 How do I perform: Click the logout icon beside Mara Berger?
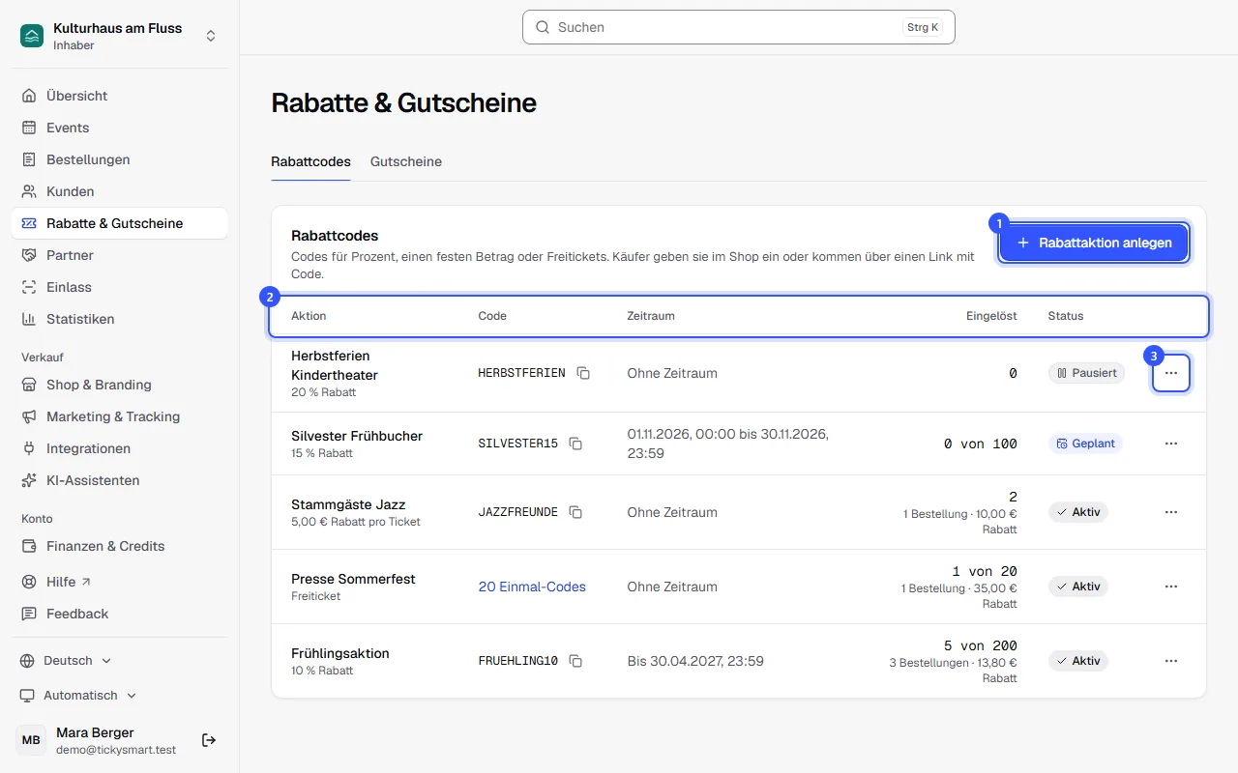click(x=209, y=740)
